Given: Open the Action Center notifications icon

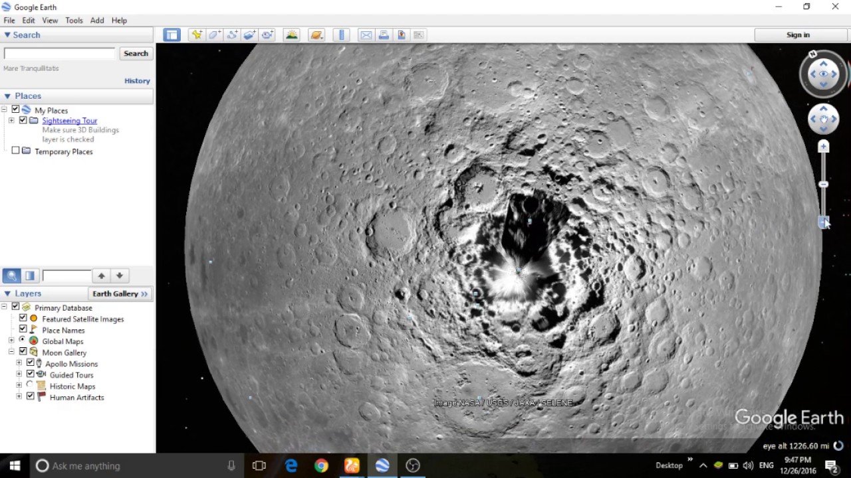Looking at the screenshot, I should (831, 465).
